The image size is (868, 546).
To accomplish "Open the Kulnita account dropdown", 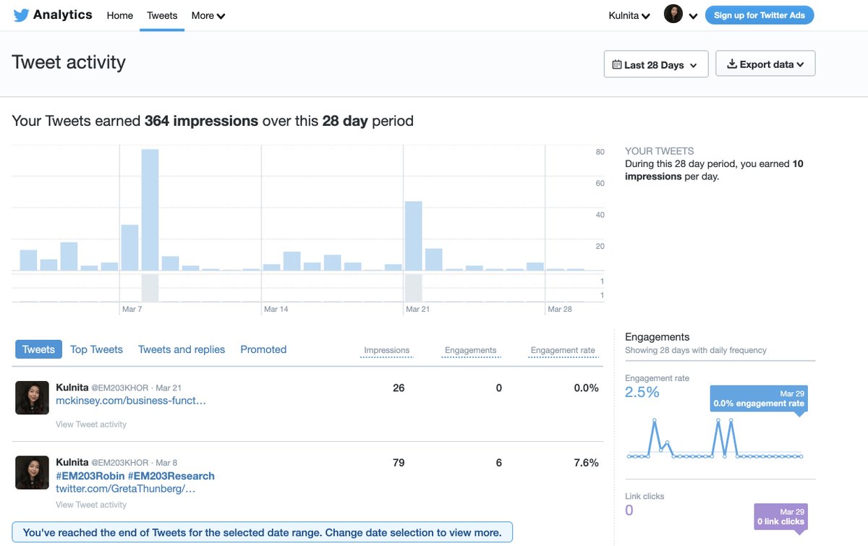I will point(629,15).
